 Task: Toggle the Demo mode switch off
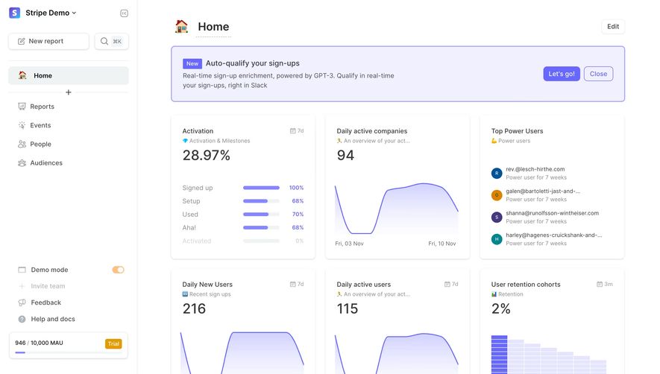119,270
